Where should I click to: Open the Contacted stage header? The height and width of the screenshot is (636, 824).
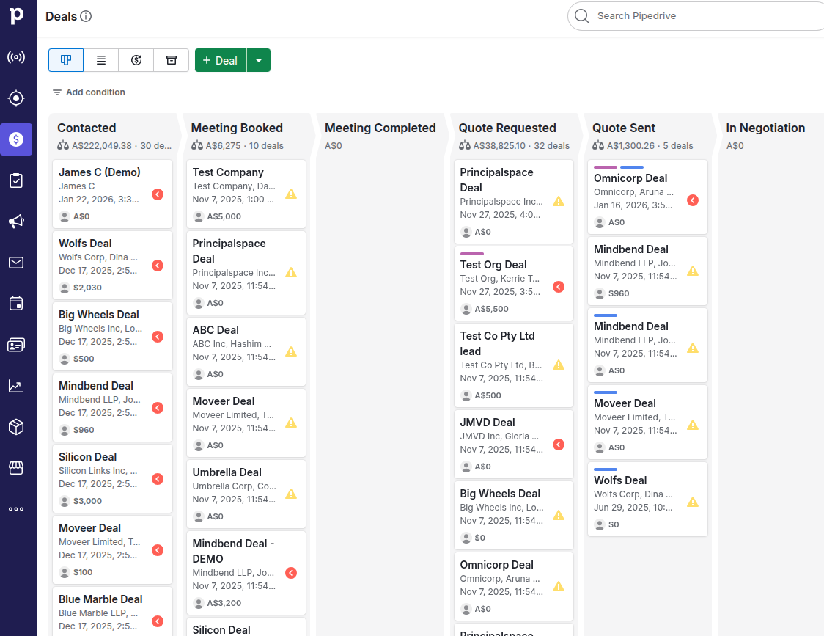tap(87, 128)
